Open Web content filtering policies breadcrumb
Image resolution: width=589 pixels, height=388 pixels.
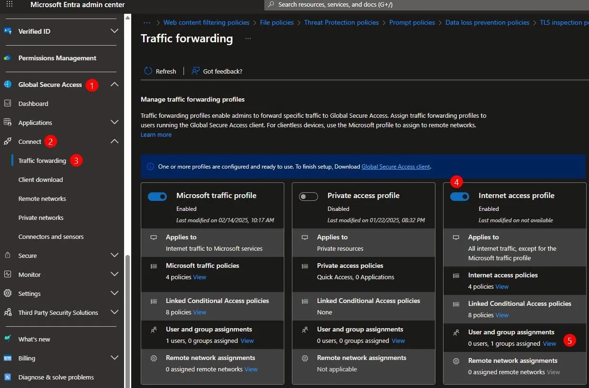point(206,22)
